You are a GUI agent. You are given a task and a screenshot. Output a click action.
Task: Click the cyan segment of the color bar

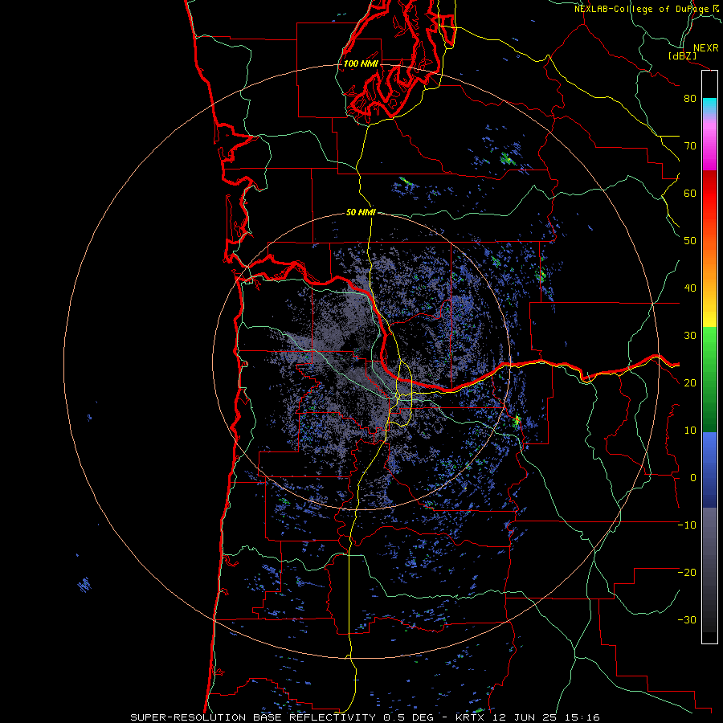coord(709,105)
